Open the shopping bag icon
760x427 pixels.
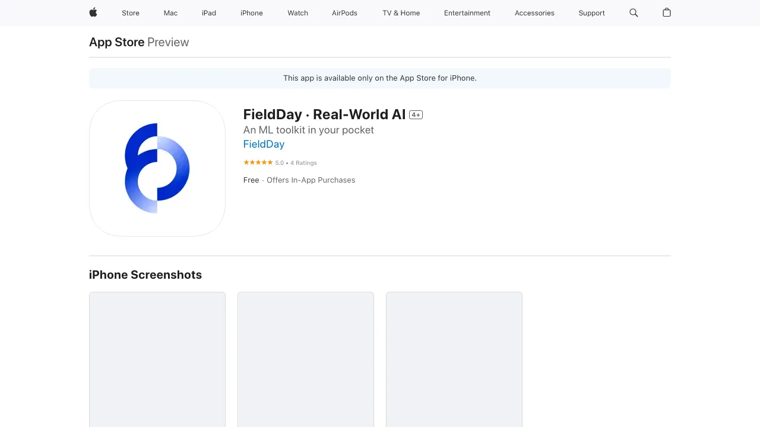[x=667, y=12]
